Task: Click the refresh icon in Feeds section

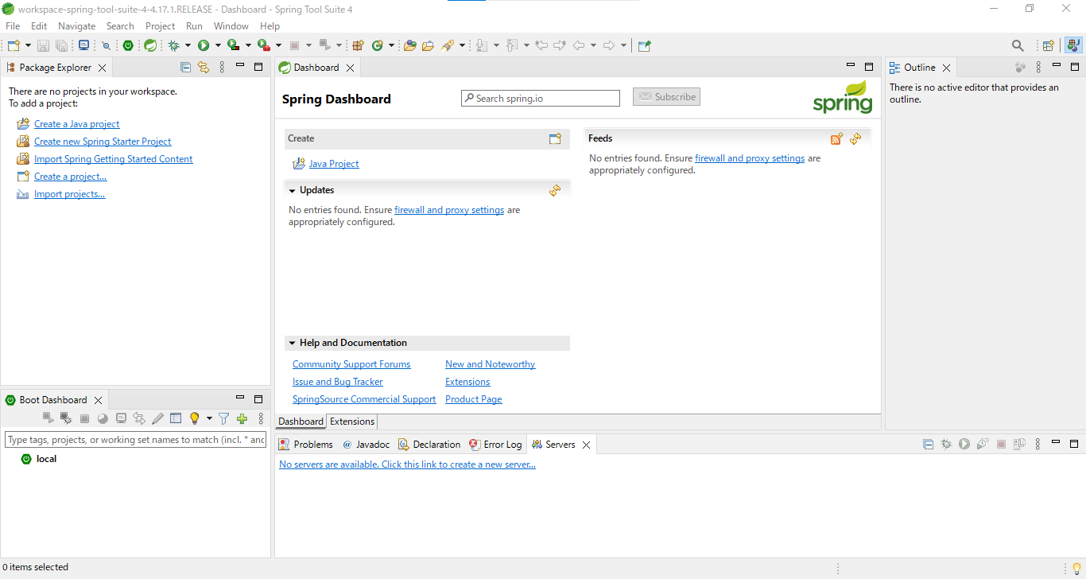Action: [855, 139]
